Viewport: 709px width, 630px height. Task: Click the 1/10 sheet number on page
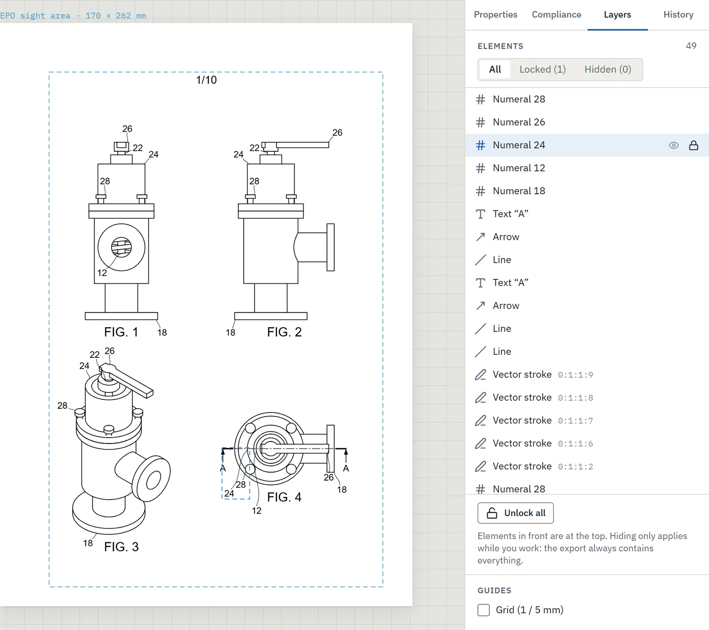pyautogui.click(x=206, y=80)
